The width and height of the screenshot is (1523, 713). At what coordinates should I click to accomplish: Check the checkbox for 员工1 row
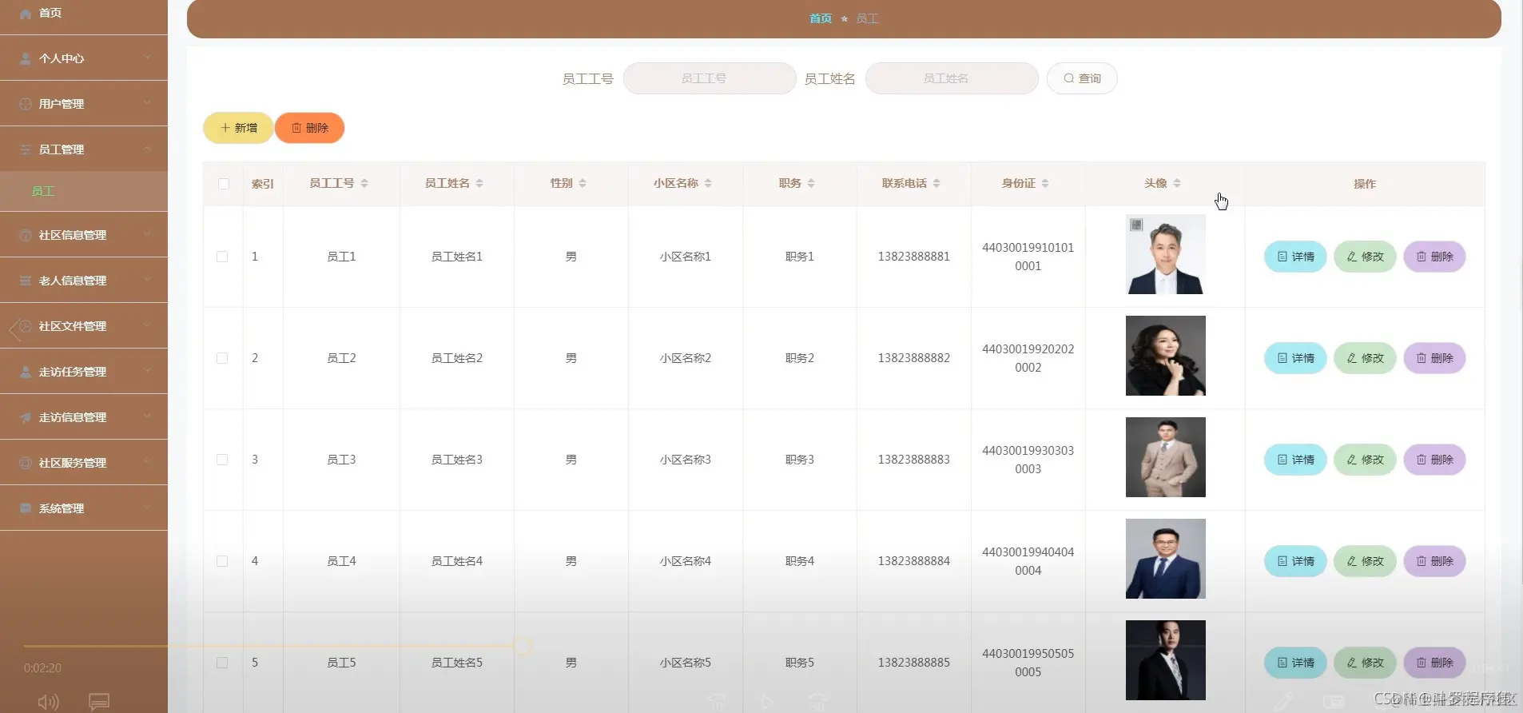coord(222,257)
